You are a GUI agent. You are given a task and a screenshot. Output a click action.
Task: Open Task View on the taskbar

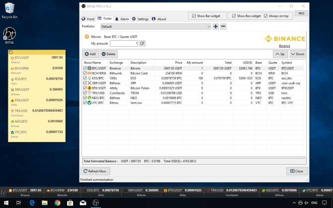[x=19, y=203]
